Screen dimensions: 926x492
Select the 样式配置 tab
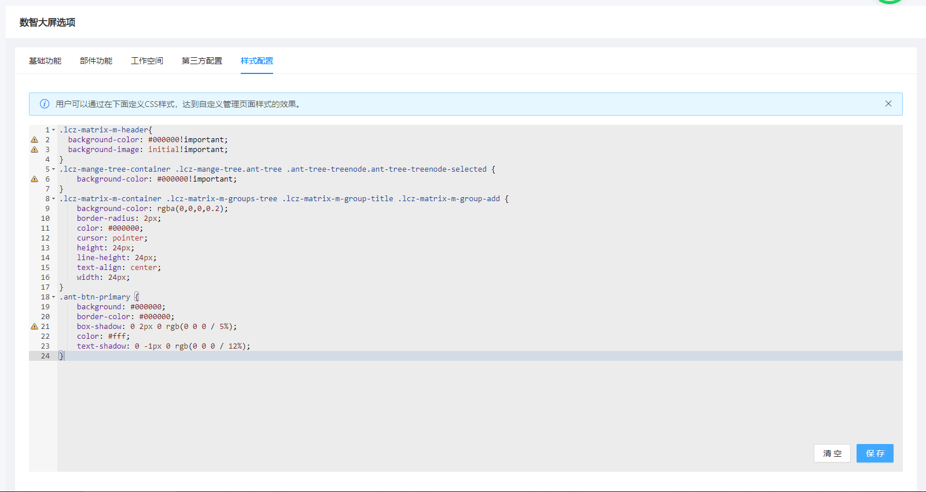[257, 61]
